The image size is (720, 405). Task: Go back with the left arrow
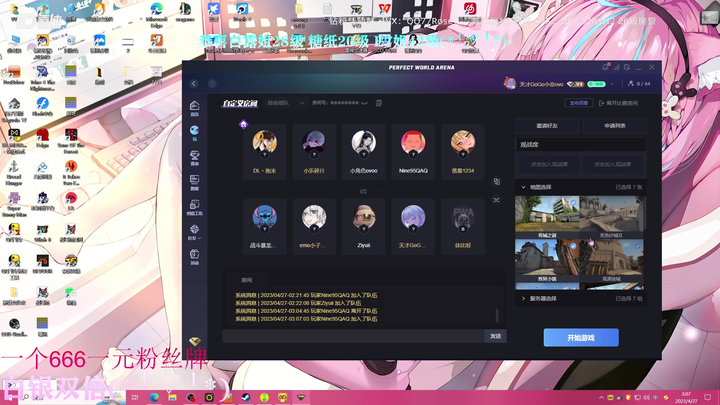pyautogui.click(x=194, y=84)
